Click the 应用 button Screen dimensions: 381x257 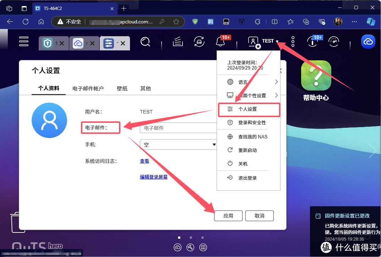click(228, 215)
